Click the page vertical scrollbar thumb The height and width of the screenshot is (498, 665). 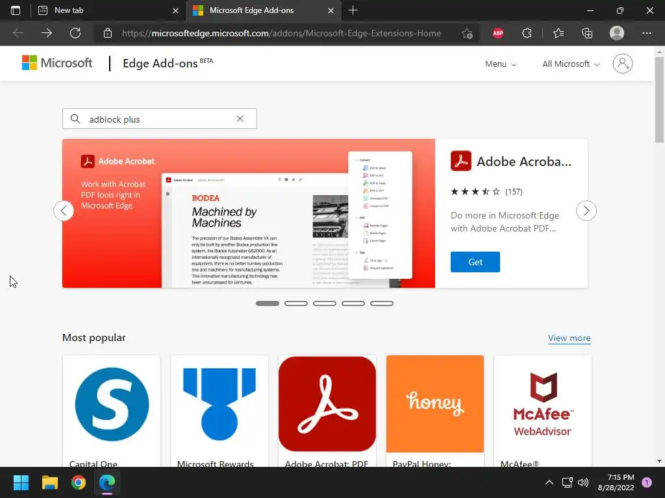point(659,99)
